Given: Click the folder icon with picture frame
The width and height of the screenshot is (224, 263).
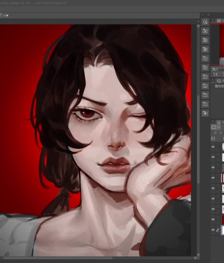Looking at the screenshot, I should click(205, 86).
